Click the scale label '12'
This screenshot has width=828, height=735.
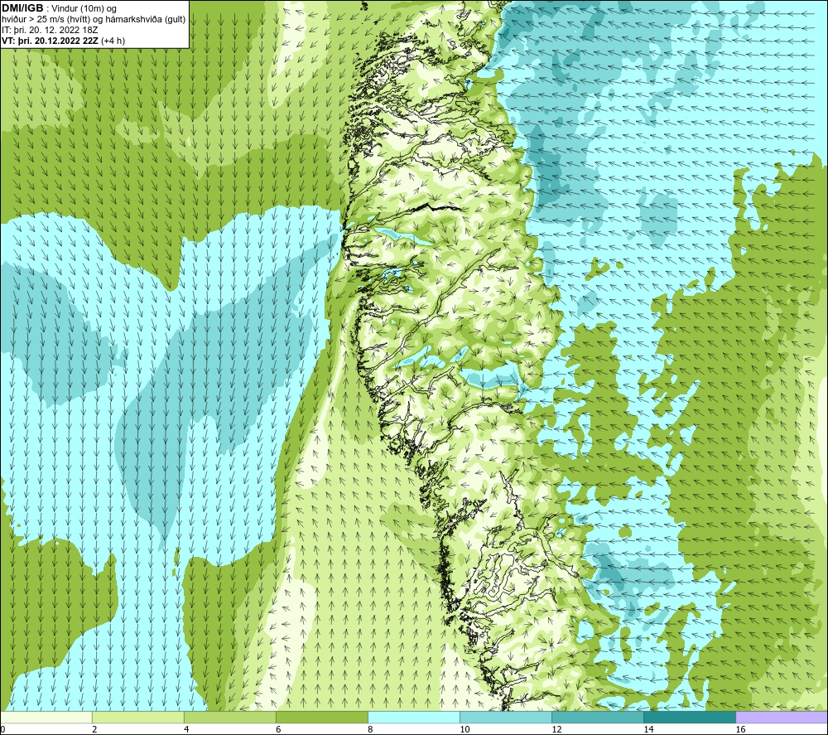[x=556, y=729]
